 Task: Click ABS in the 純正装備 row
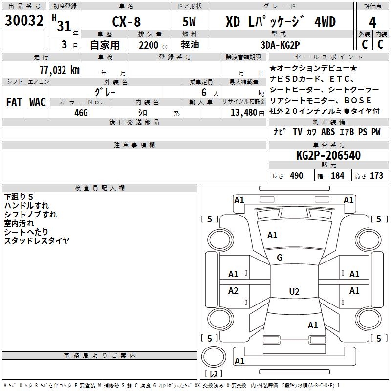click(328, 131)
